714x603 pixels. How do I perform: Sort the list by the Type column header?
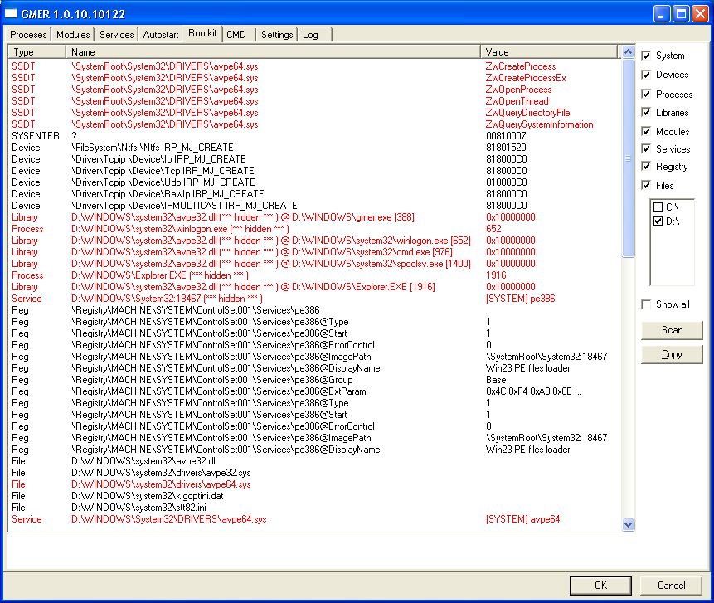pyautogui.click(x=37, y=52)
